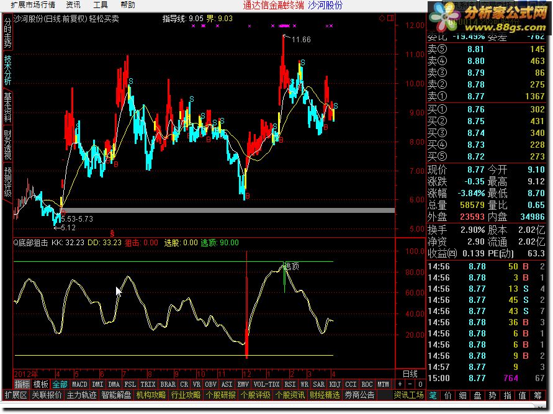The height and width of the screenshot is (414, 553).
Task: Click the red diamond icon atop chart
Action: coord(382,19)
